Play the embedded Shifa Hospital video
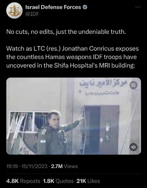This screenshot has height=188, width=147. tap(74, 116)
